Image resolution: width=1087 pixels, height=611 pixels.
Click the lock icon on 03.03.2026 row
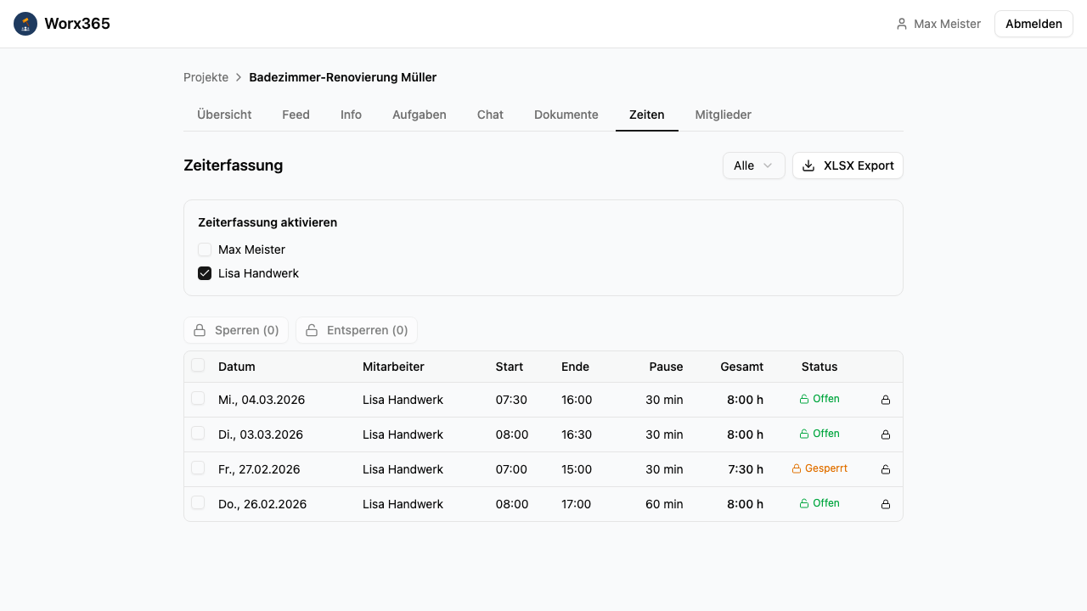886,434
